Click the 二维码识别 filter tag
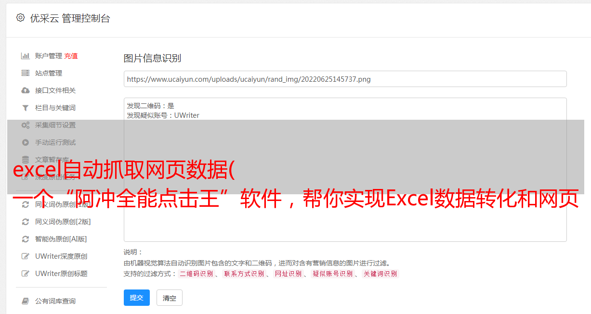The image size is (591, 314). click(x=197, y=274)
